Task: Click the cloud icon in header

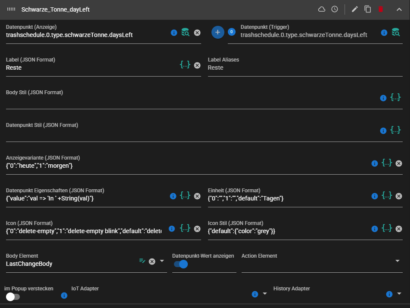Action: tap(322, 9)
